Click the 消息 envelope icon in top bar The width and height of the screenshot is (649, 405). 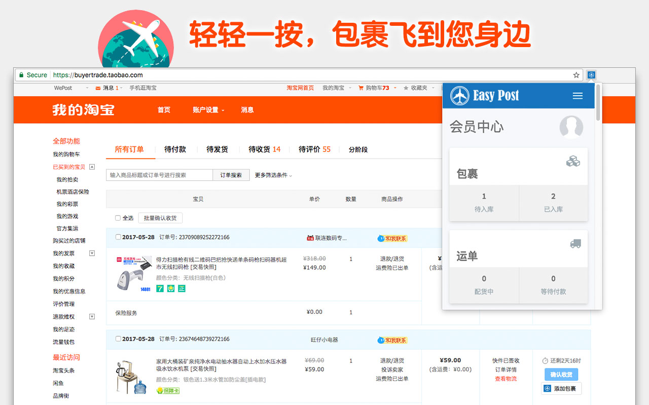coord(98,88)
